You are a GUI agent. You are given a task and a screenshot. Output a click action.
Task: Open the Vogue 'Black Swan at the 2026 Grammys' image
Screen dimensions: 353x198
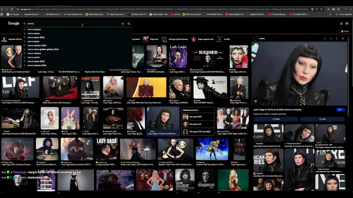[60, 87]
